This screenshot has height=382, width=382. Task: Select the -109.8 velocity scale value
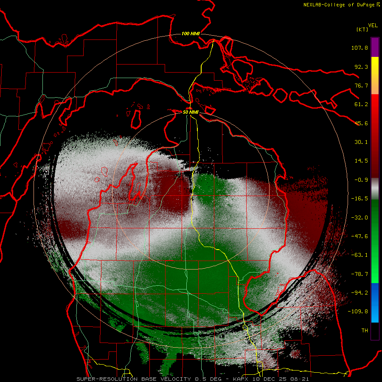(358, 312)
